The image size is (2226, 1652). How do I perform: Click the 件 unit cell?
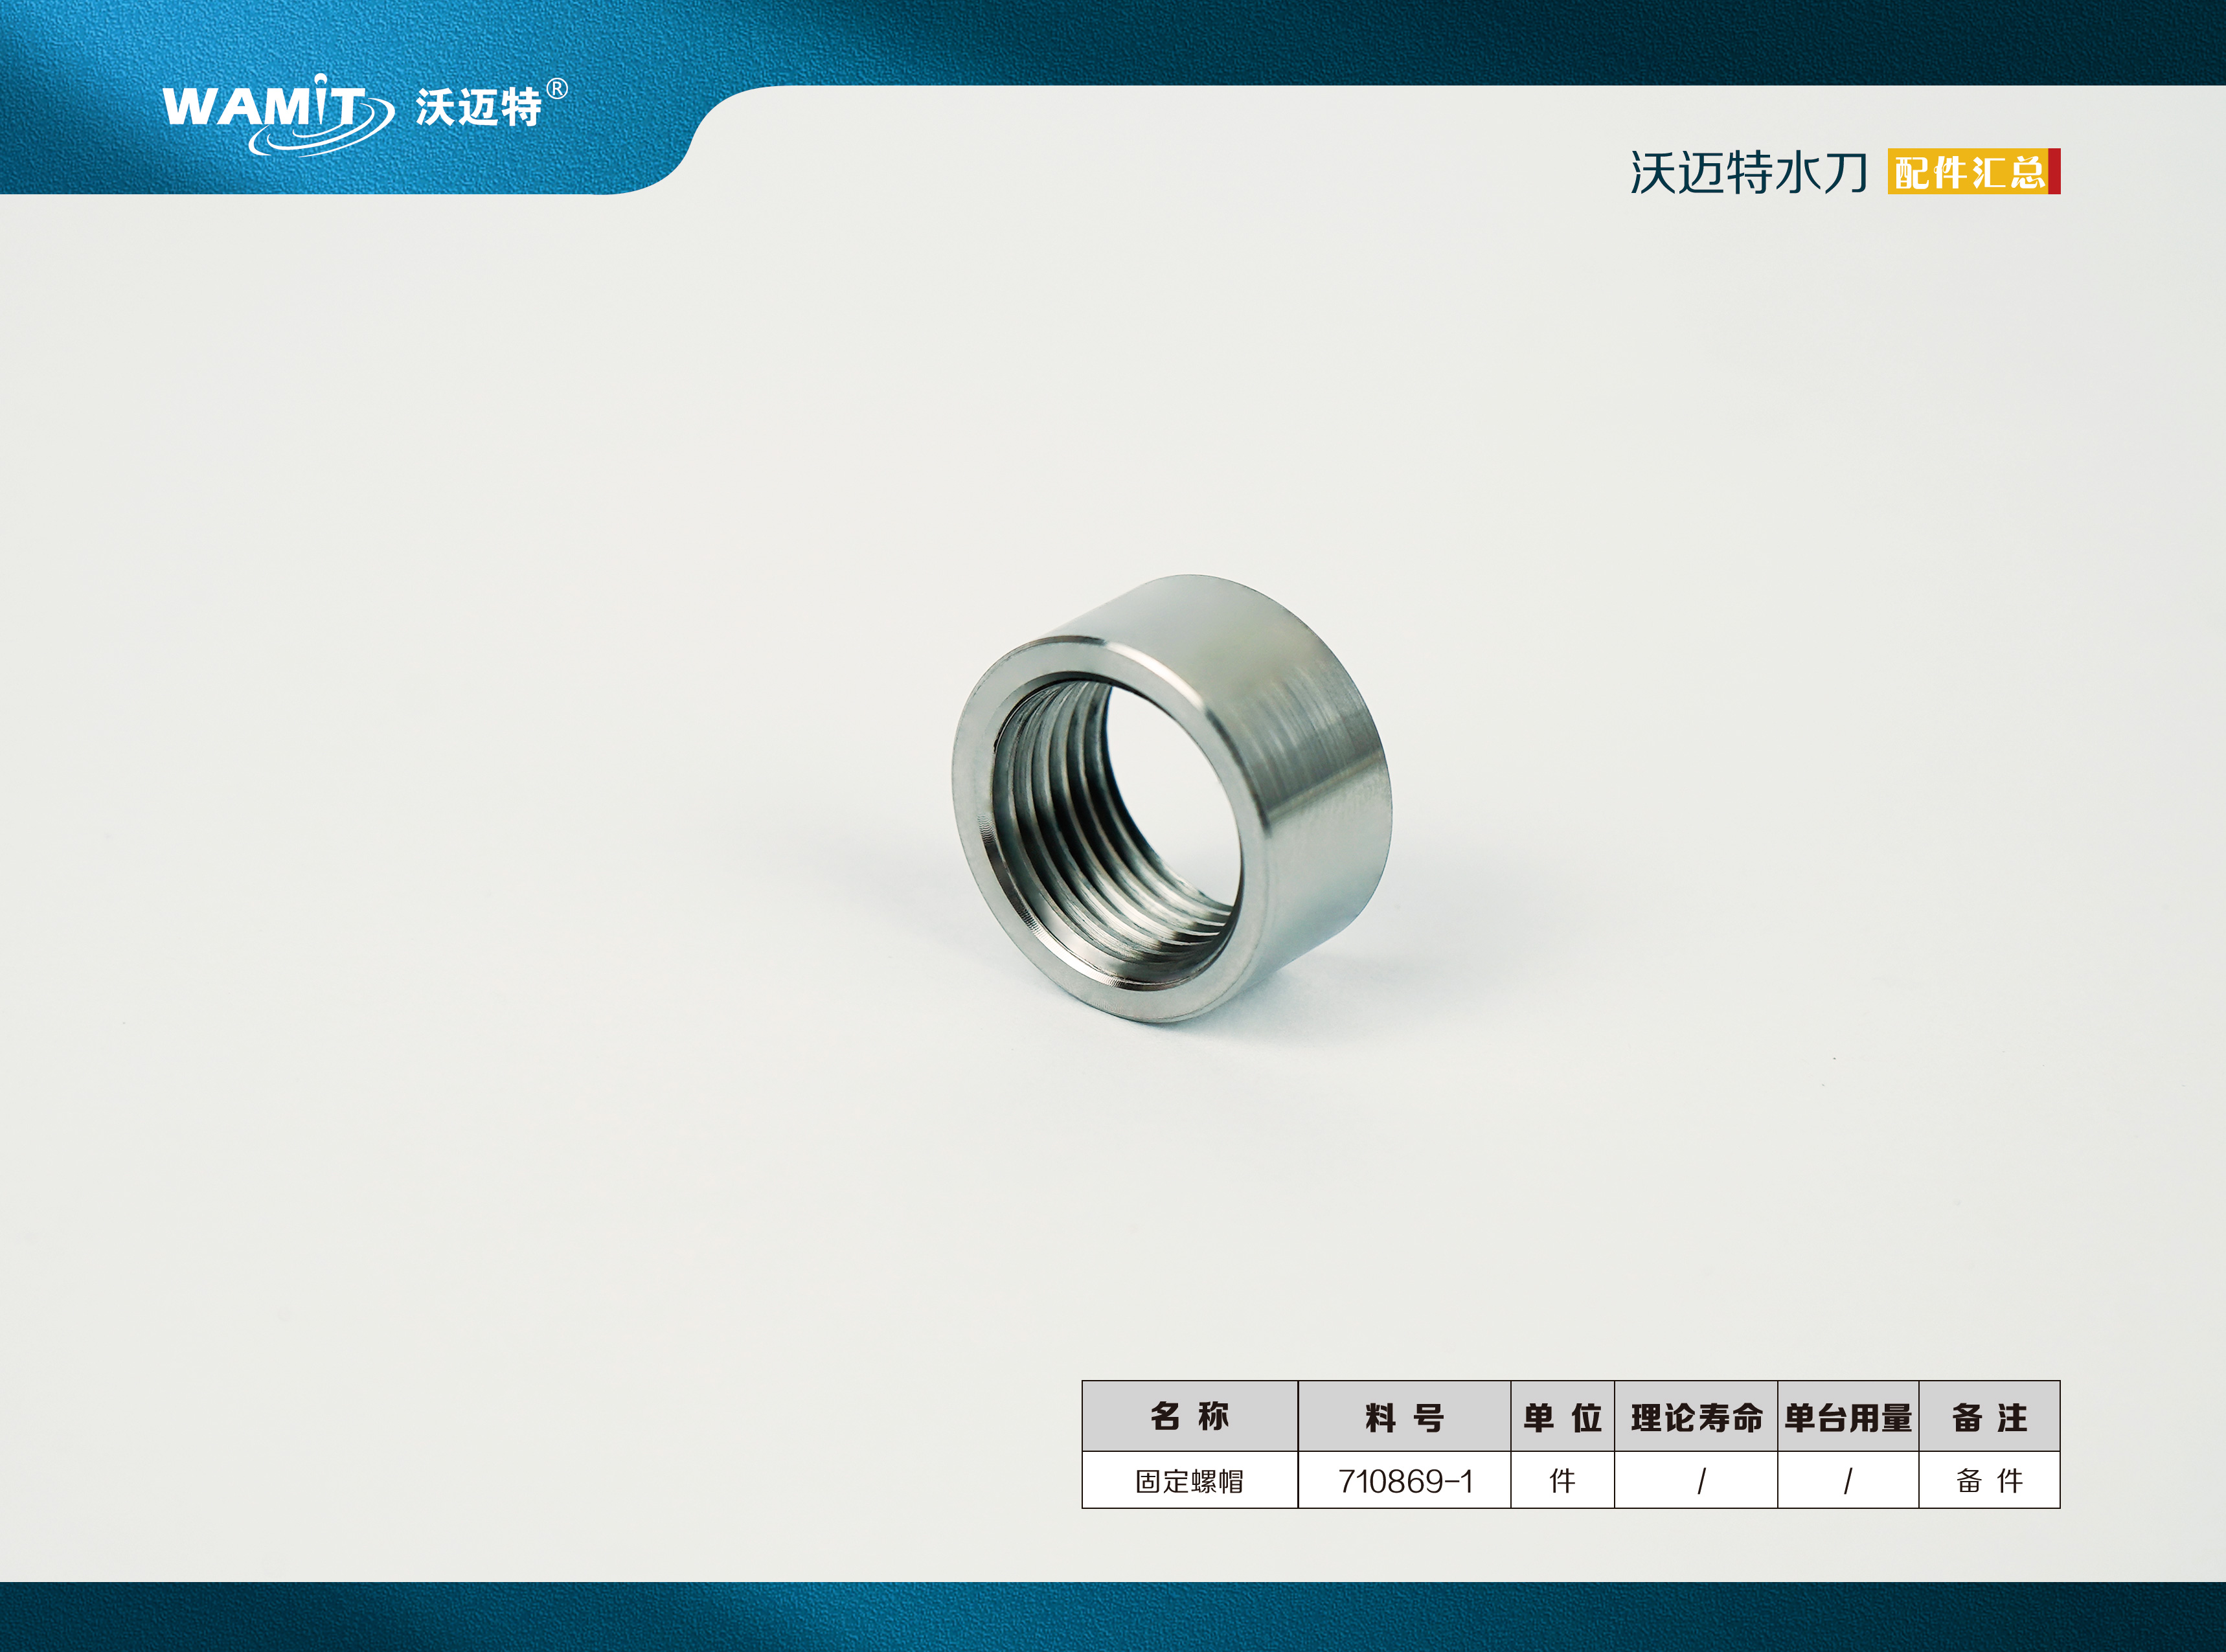[1562, 1481]
